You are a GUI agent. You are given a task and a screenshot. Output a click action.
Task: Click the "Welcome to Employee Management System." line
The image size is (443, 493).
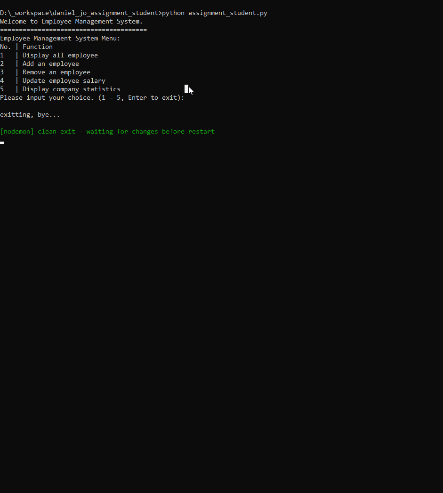71,22
